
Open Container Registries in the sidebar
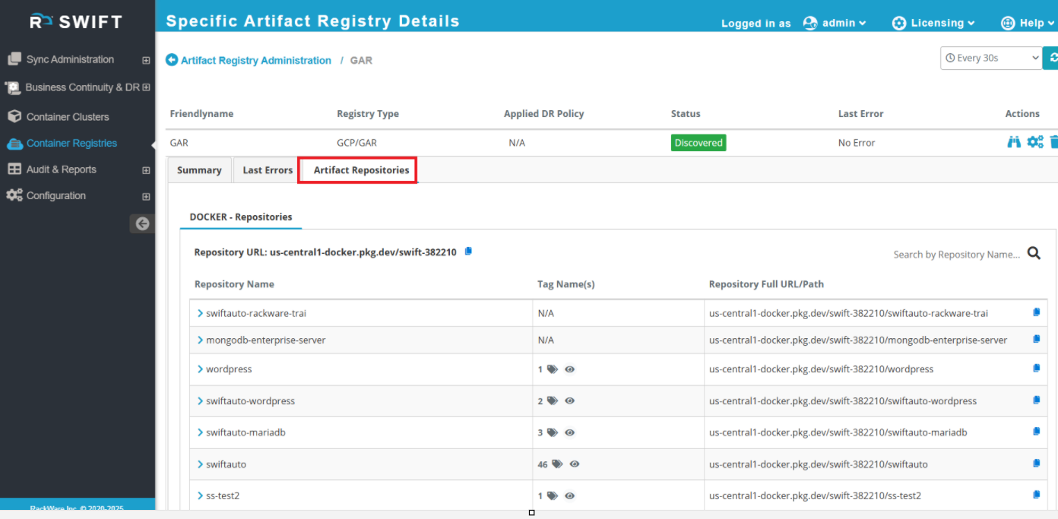point(71,143)
